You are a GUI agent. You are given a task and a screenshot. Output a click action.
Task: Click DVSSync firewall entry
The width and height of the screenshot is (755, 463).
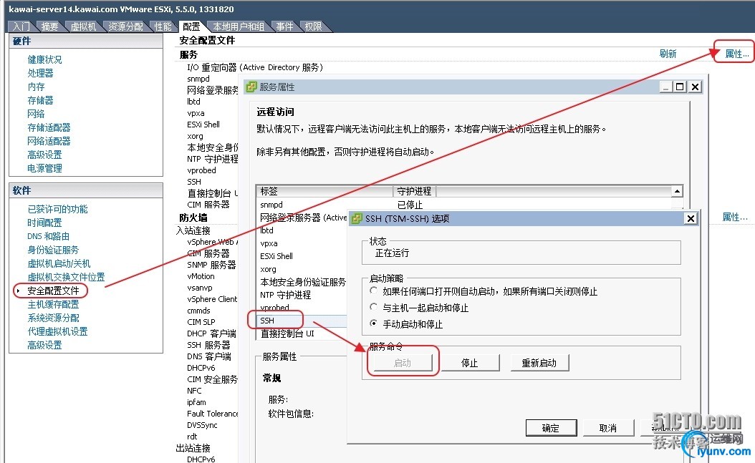(202, 425)
